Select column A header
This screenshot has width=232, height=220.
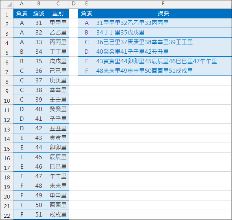22,4
